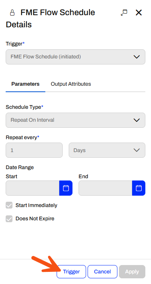Image resolution: width=151 pixels, height=284 pixels.
Task: Click the Cancel button
Action: [102, 272]
